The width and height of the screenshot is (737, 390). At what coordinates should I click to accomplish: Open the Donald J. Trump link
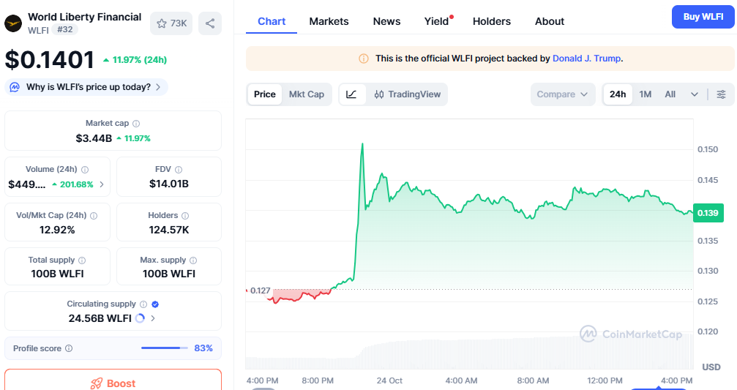(586, 59)
